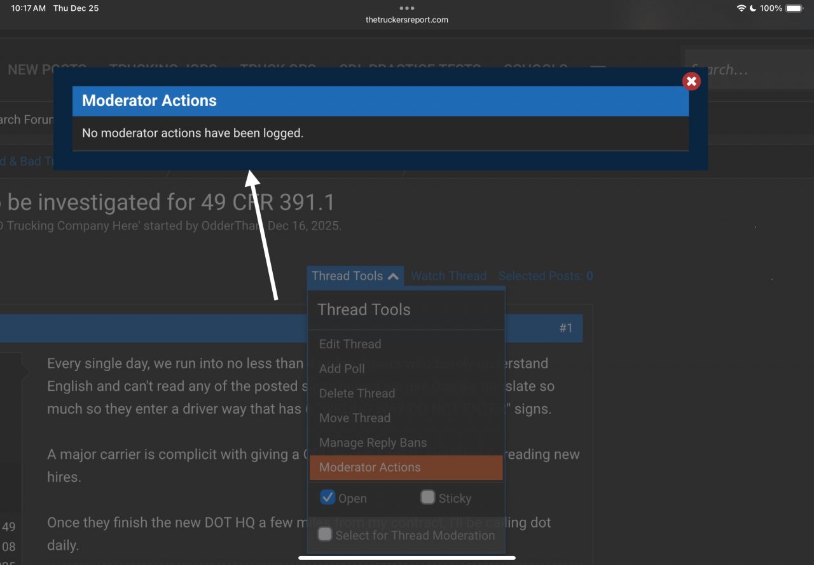Click the Watch Thread link
The width and height of the screenshot is (814, 565).
coord(448,276)
